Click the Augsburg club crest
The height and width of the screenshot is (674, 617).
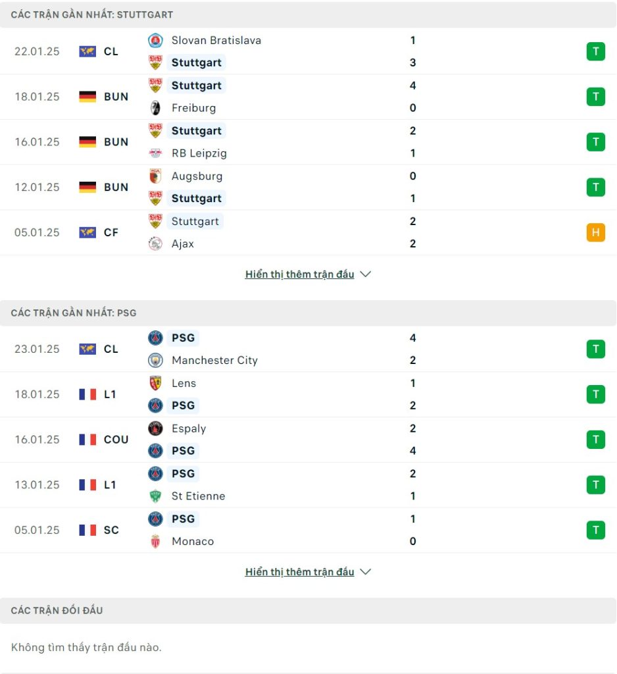(x=155, y=176)
